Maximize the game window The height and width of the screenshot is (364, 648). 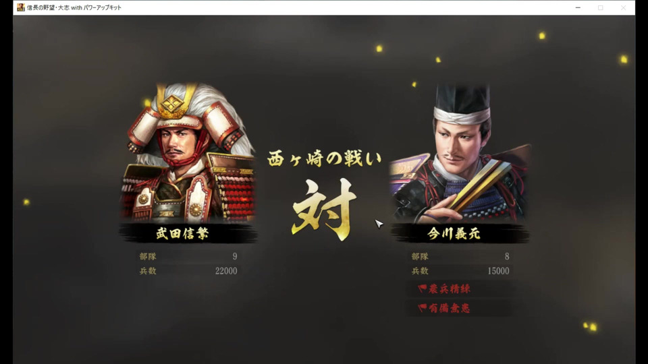(x=601, y=7)
